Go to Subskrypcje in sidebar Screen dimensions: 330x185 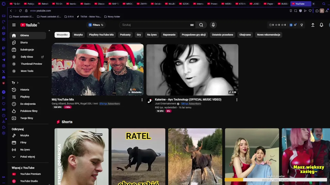28,50
